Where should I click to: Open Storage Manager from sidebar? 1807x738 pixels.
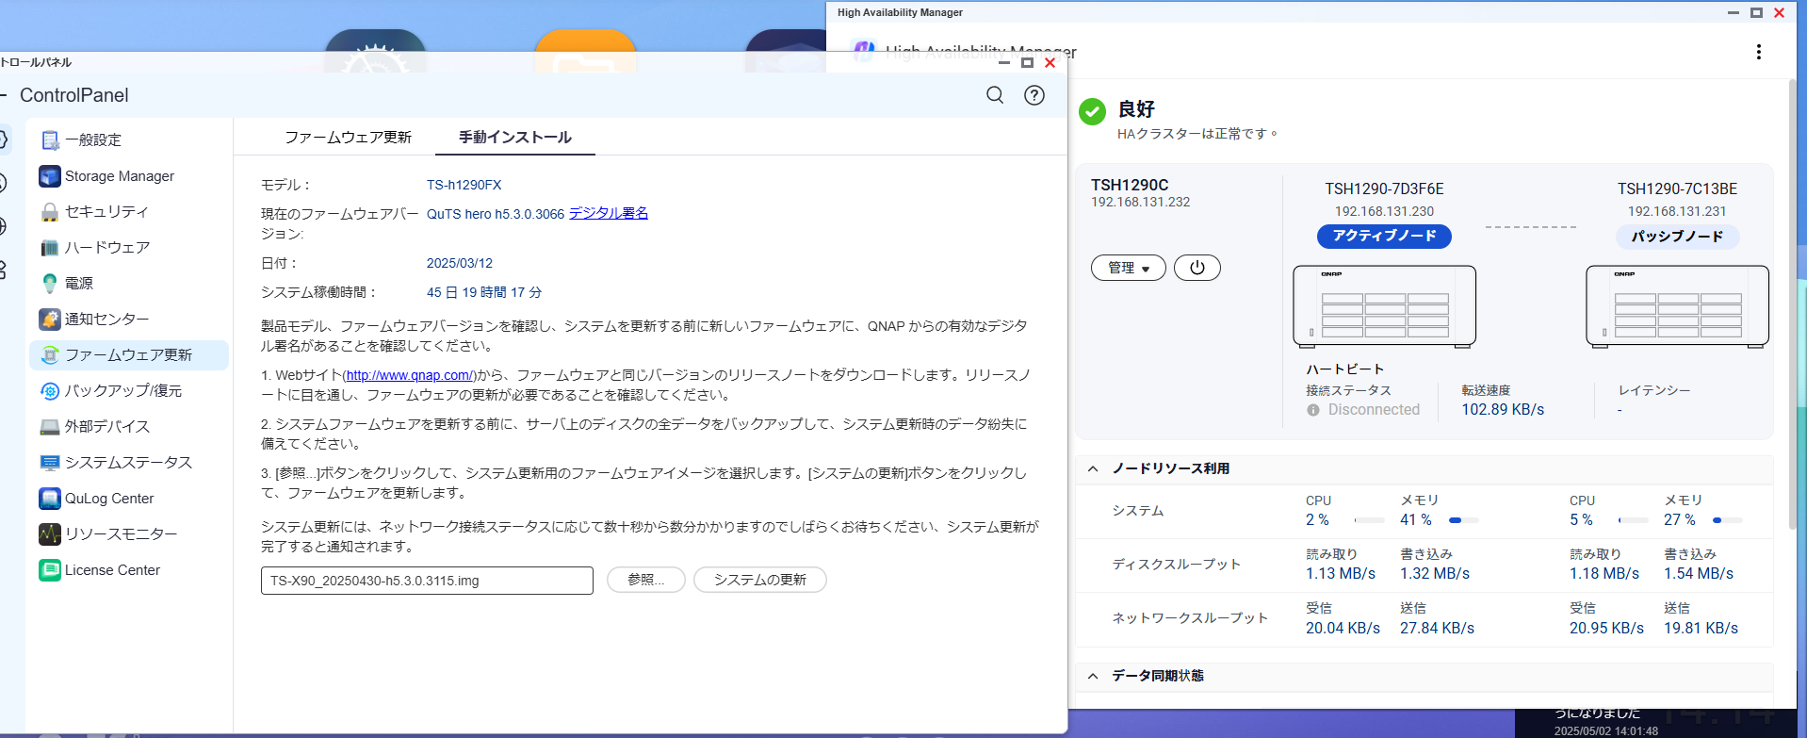127,176
